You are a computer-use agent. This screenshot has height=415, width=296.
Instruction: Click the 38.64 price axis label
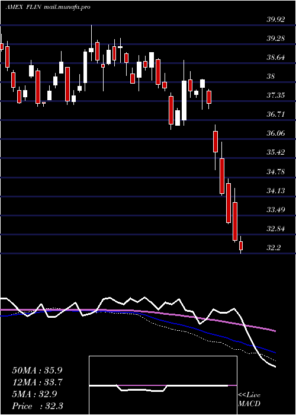[276, 58]
